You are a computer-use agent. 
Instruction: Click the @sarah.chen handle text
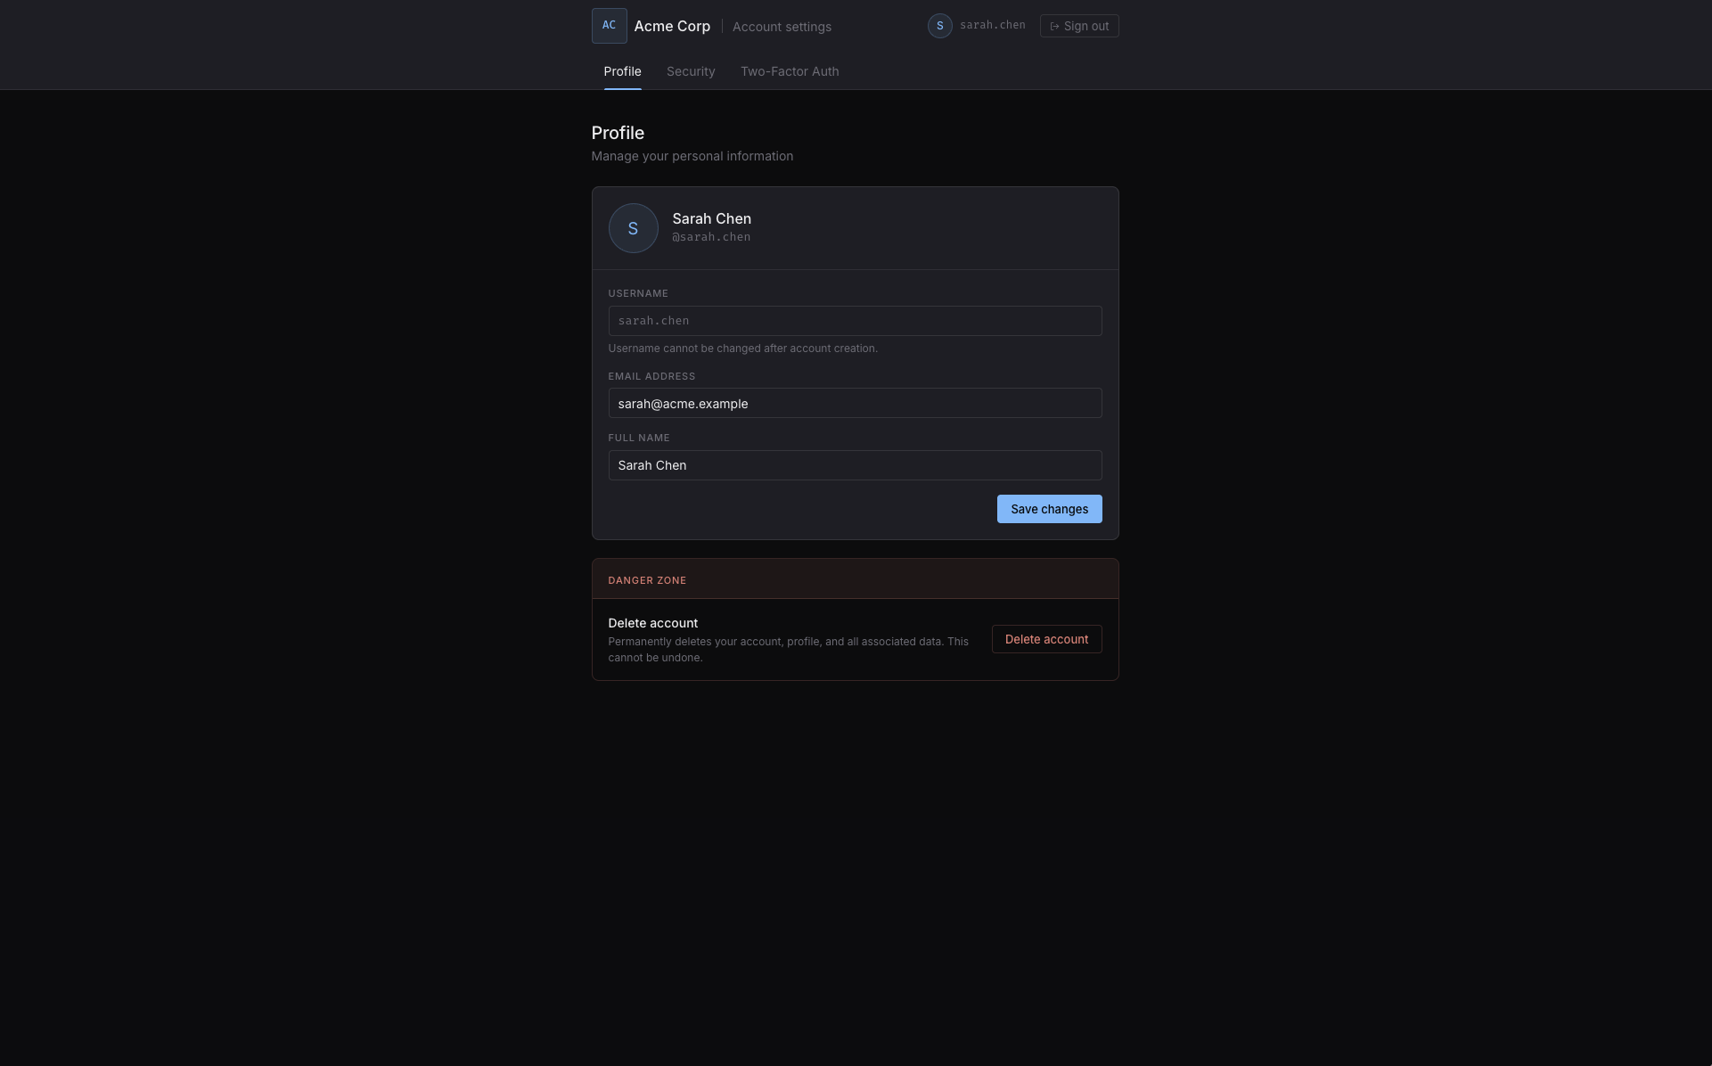pos(711,237)
